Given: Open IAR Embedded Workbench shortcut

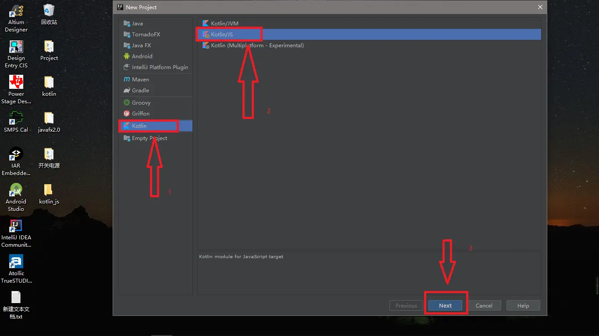Looking at the screenshot, I should (x=16, y=162).
